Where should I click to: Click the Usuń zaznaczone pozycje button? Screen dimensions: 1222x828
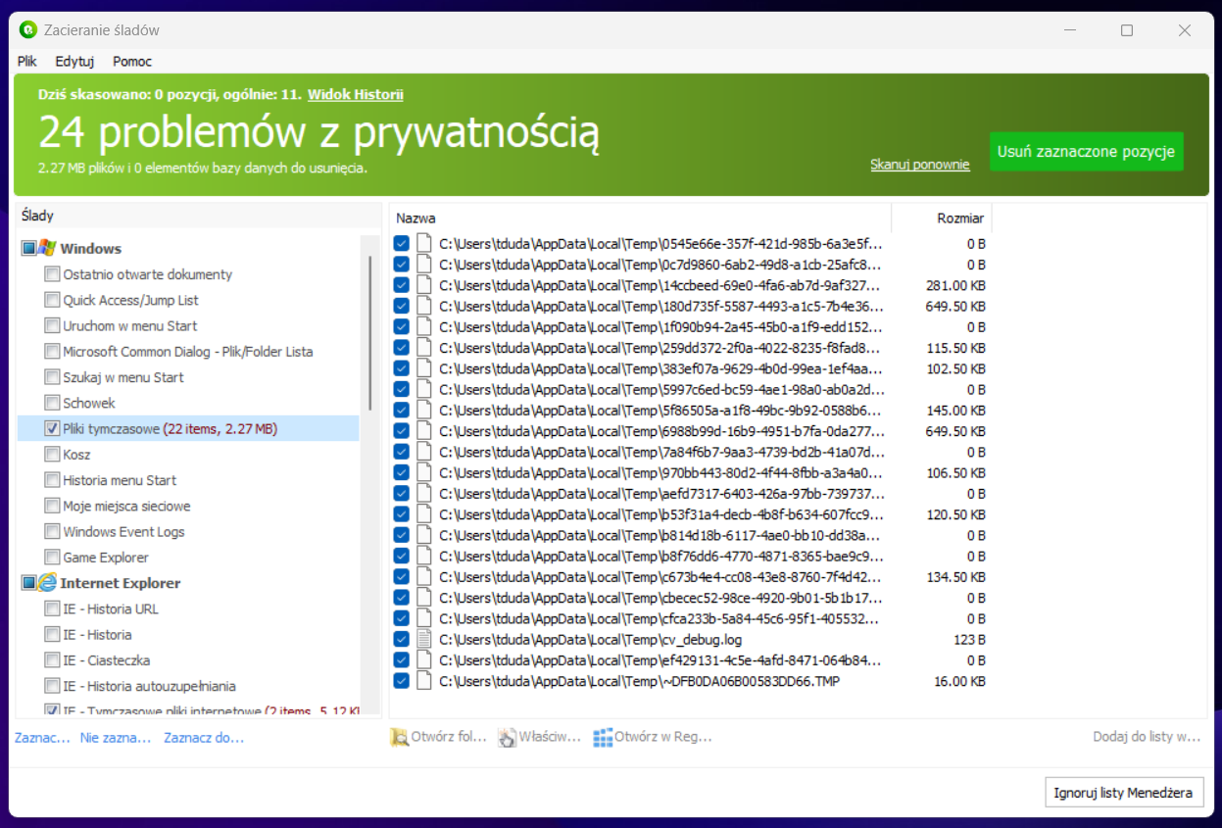click(x=1086, y=151)
